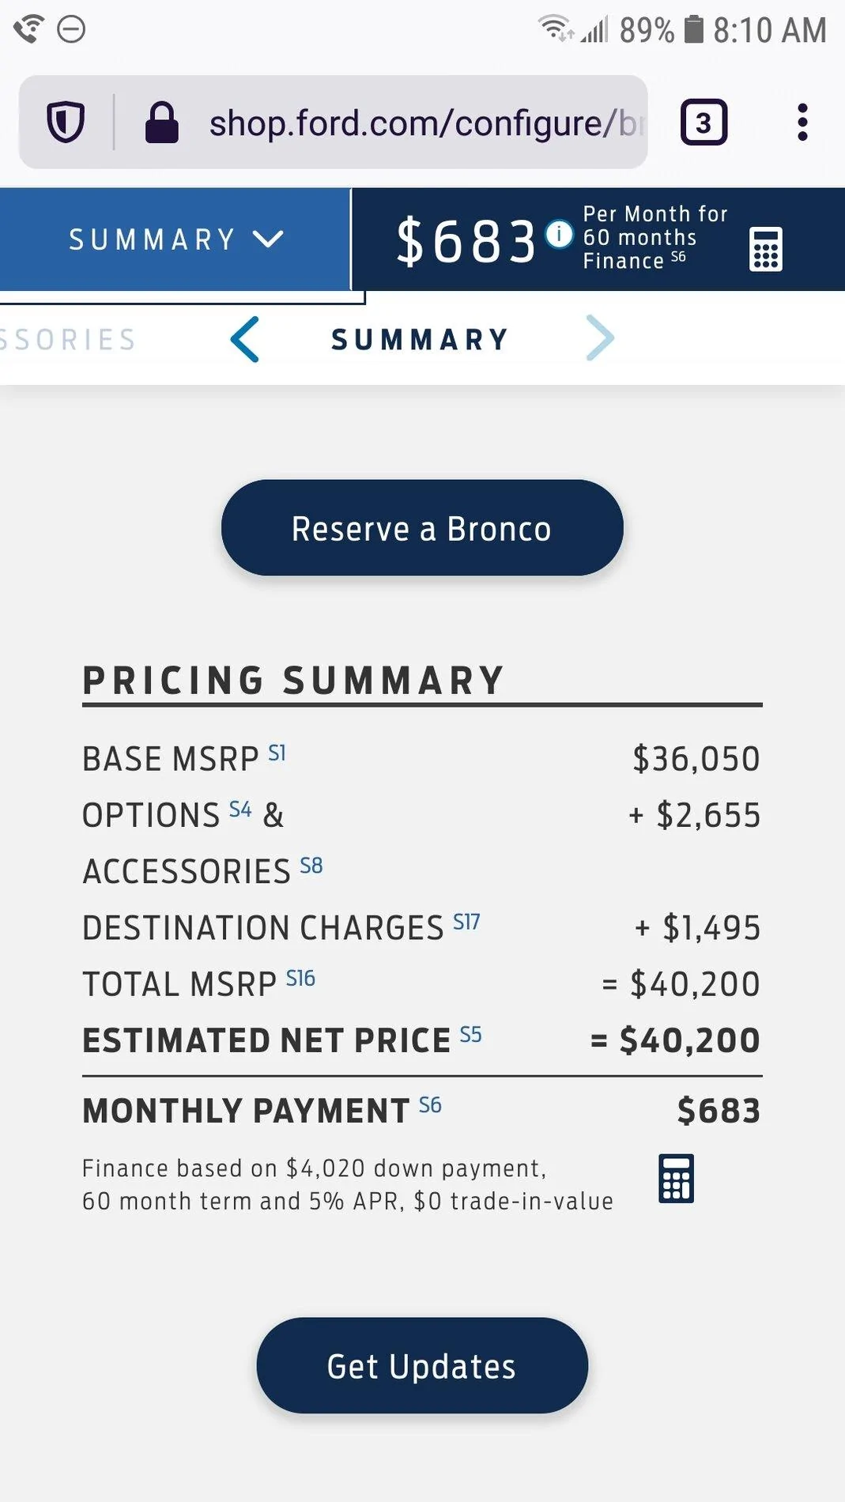Tap the info icon beside $683
The image size is (845, 1502).
coord(559,234)
